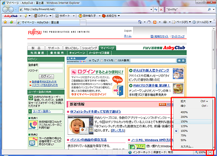Choose カスタム... in zoom menu
The image size is (217, 156).
(x=193, y=147)
